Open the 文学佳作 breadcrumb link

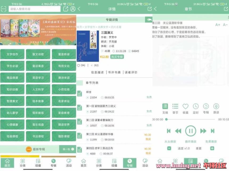coord(90,27)
